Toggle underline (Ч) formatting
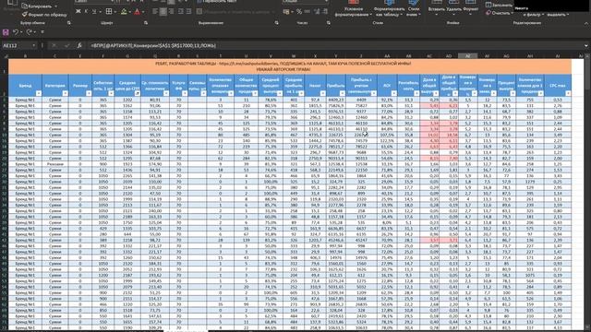591x332 pixels. 94,12
